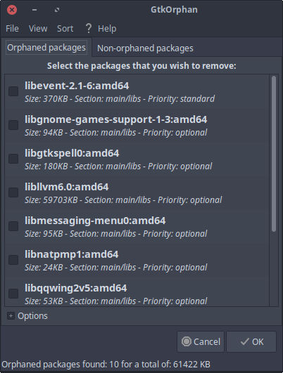Select the libnatpmp1:amd64 package row

(137, 260)
